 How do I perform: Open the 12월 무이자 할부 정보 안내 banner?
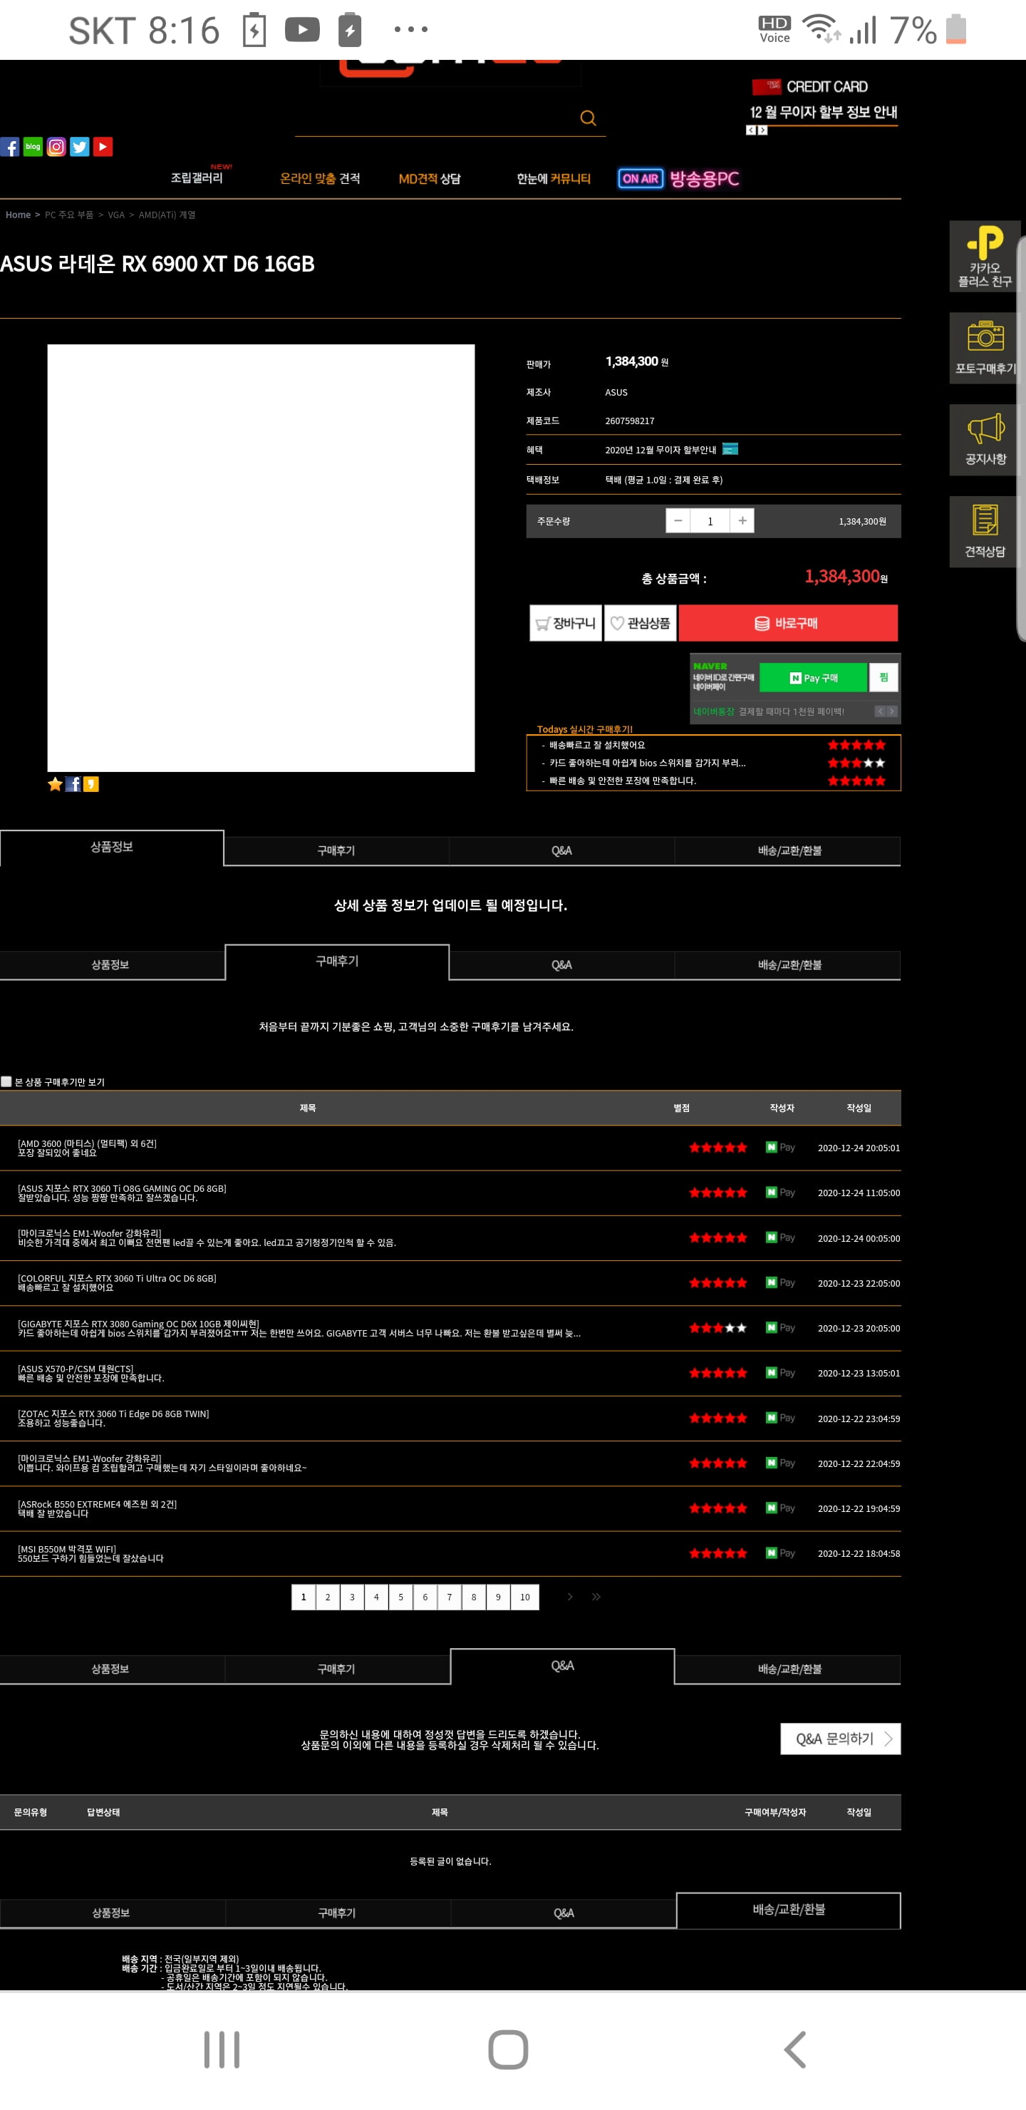(824, 112)
